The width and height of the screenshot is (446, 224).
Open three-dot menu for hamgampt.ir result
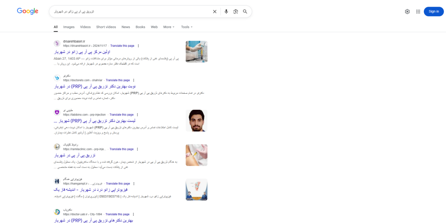tap(134, 183)
